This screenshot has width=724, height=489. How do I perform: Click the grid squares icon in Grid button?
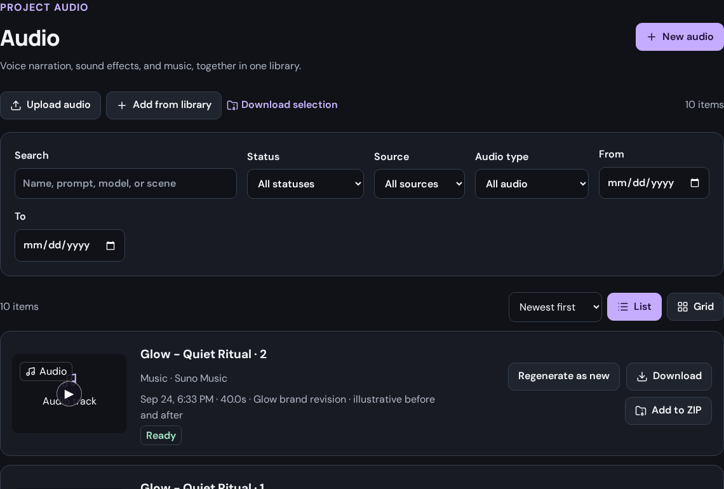click(683, 307)
